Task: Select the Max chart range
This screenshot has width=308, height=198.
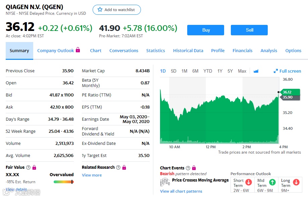Action: click(242, 71)
